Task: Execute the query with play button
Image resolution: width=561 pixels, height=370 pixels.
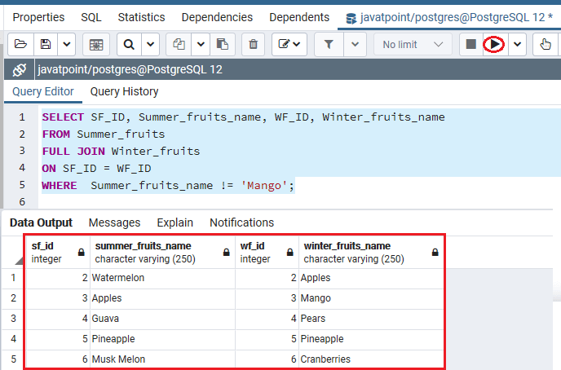Action: [494, 44]
